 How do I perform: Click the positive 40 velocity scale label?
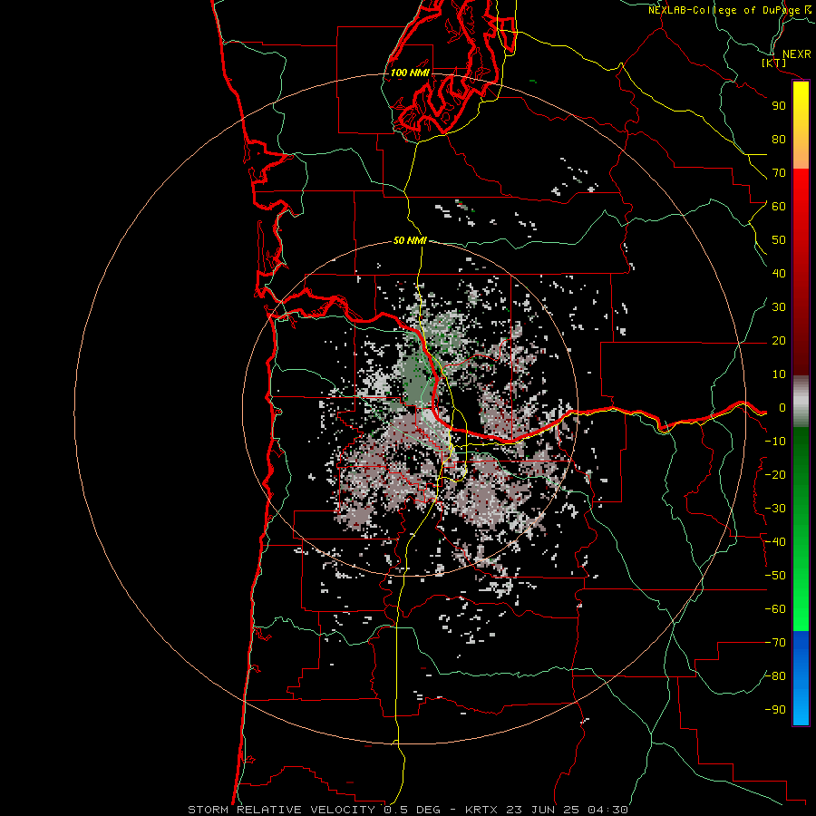pyautogui.click(x=779, y=274)
